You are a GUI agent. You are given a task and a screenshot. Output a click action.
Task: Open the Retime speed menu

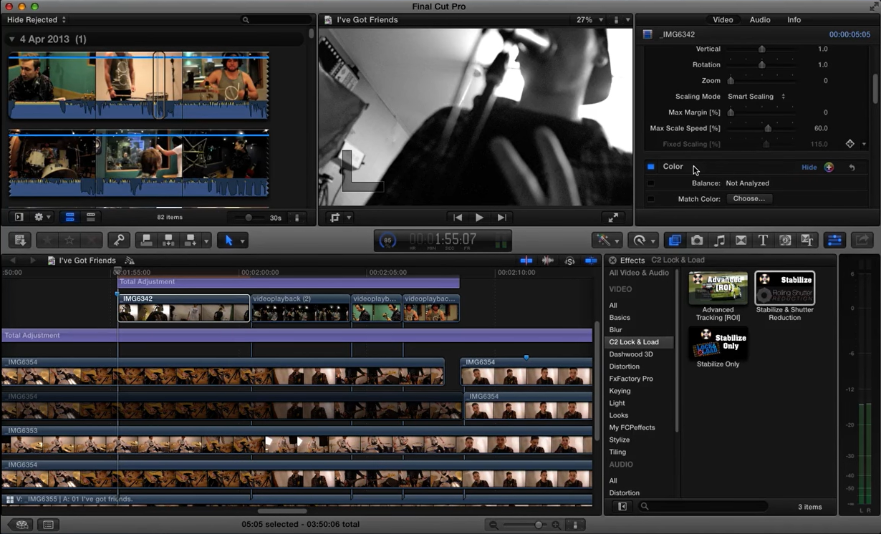click(x=642, y=241)
